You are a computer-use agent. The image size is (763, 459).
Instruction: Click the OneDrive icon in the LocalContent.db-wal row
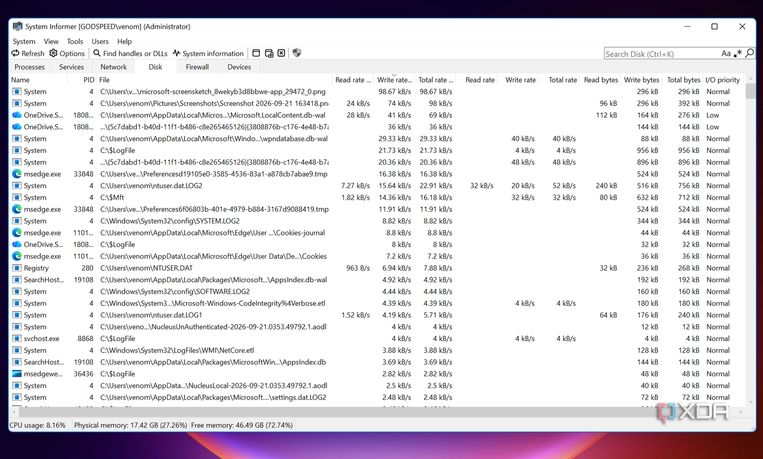pyautogui.click(x=17, y=115)
